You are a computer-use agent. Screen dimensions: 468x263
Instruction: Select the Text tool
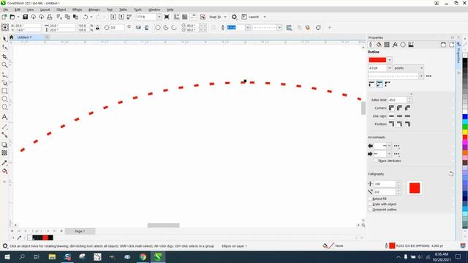5,117
